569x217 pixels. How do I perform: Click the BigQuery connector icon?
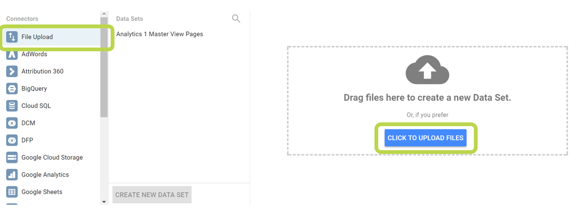point(12,88)
